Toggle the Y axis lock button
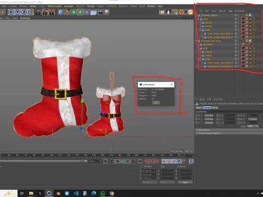This screenshot has height=197, width=263. click(x=18, y=12)
